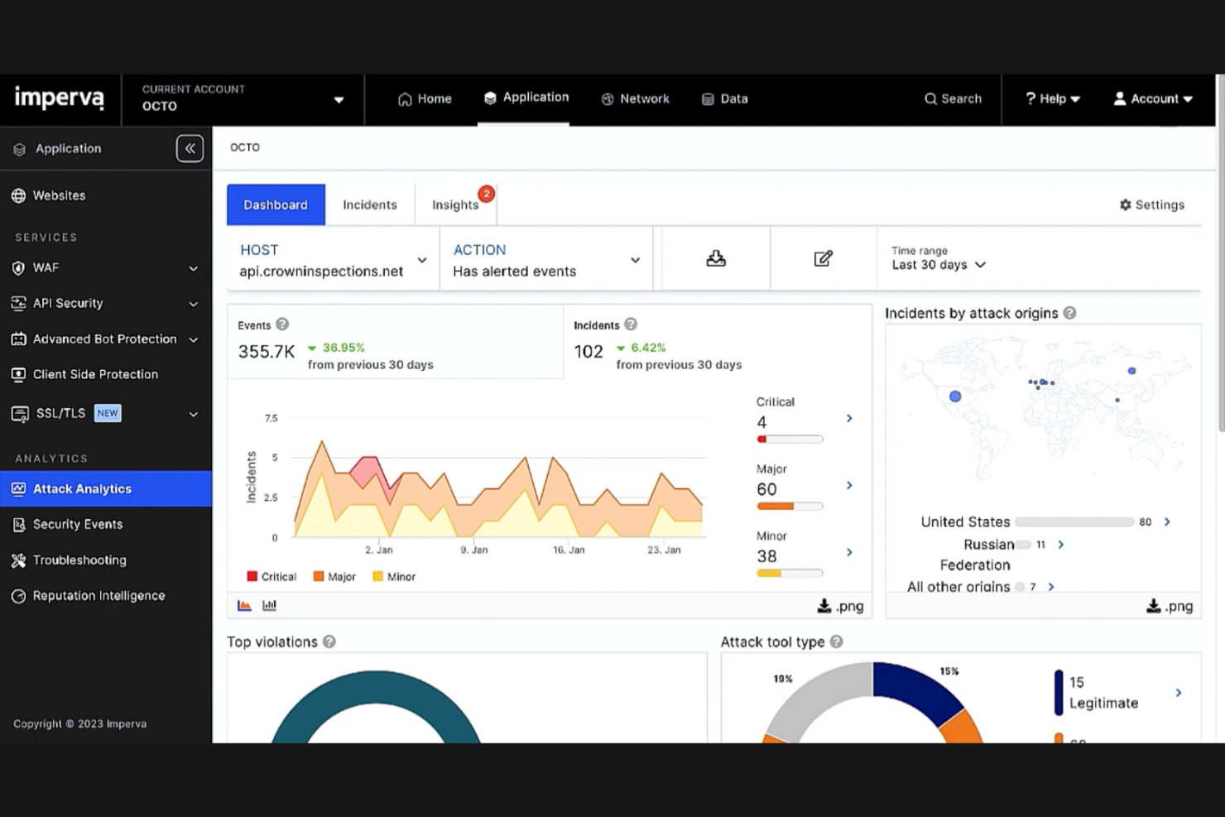Switch the incidents chart to bar view
Screen dimensions: 1225x817
pos(269,605)
